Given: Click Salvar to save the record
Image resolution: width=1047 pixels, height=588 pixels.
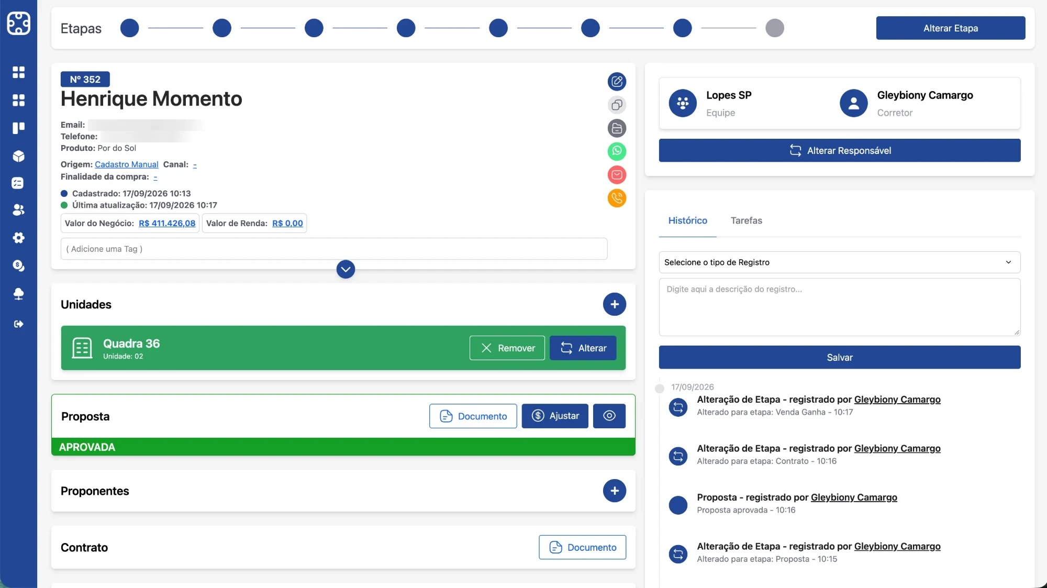Looking at the screenshot, I should (x=839, y=358).
